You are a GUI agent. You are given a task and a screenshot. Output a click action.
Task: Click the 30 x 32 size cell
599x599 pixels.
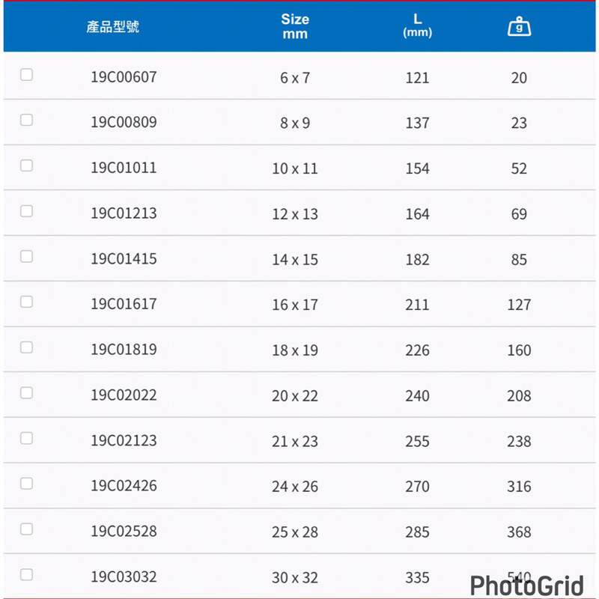click(x=295, y=577)
